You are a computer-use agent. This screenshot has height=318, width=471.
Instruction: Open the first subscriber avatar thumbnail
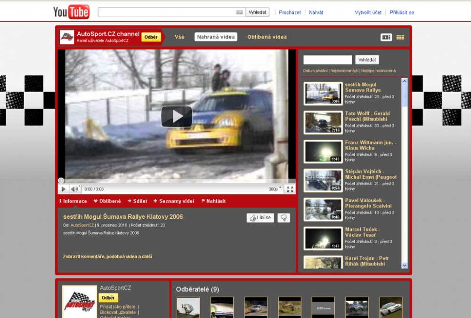[188, 307]
